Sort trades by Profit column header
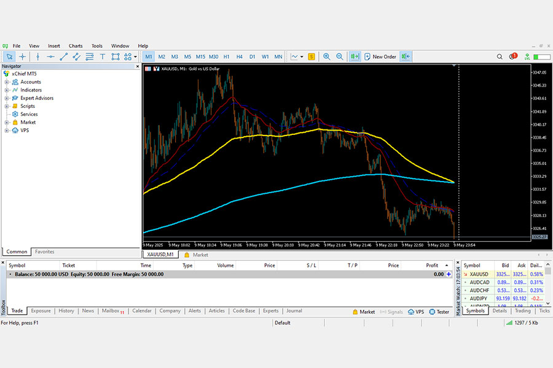 tap(432, 266)
